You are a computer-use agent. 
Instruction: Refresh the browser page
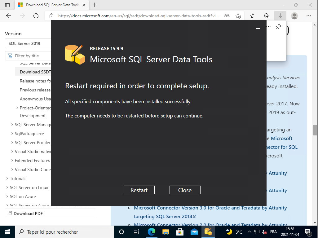(x=36, y=16)
